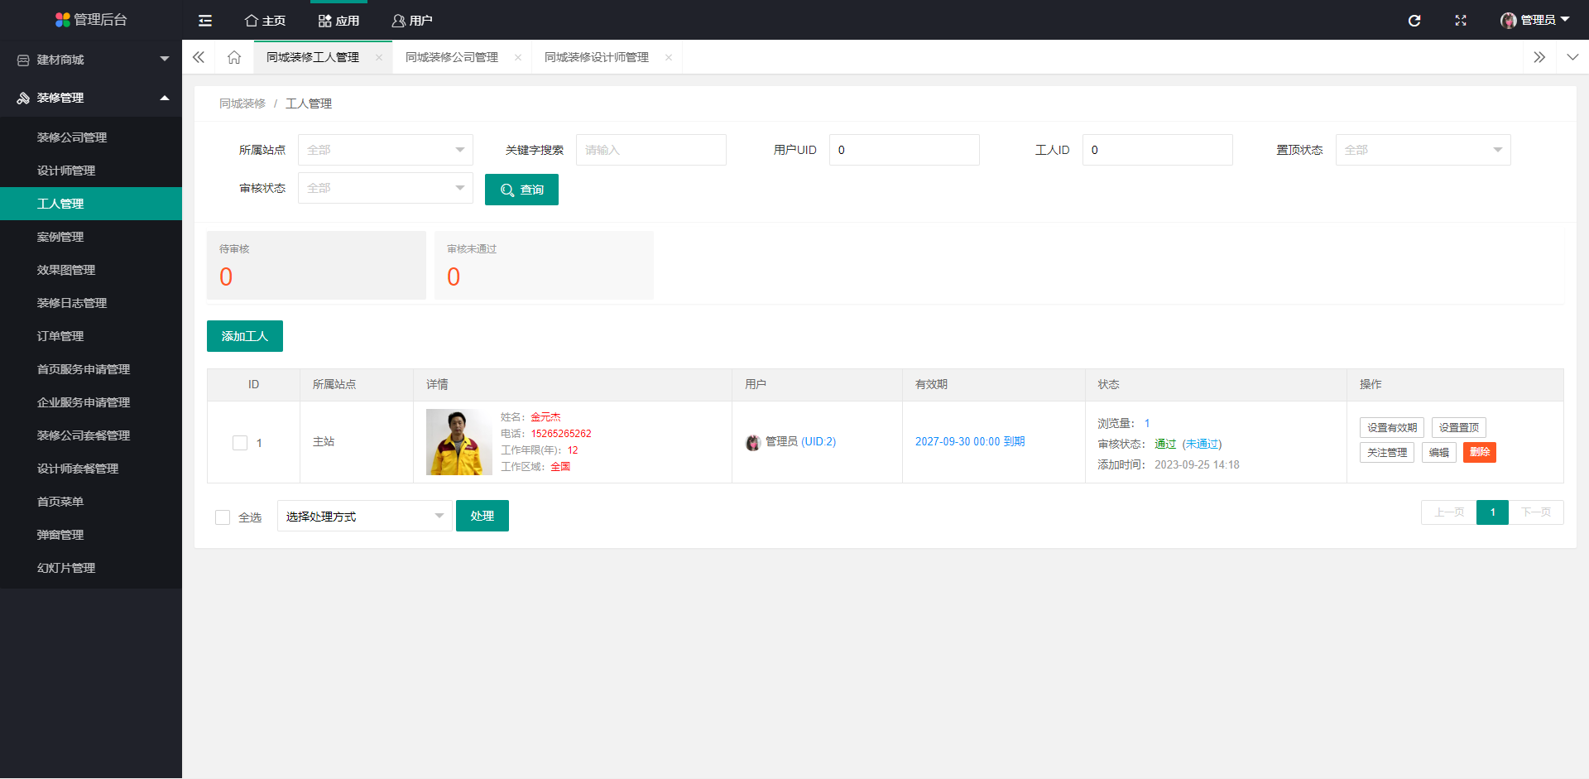1589x779 pixels.
Task: Open 用户 in top navigation
Action: click(x=412, y=21)
